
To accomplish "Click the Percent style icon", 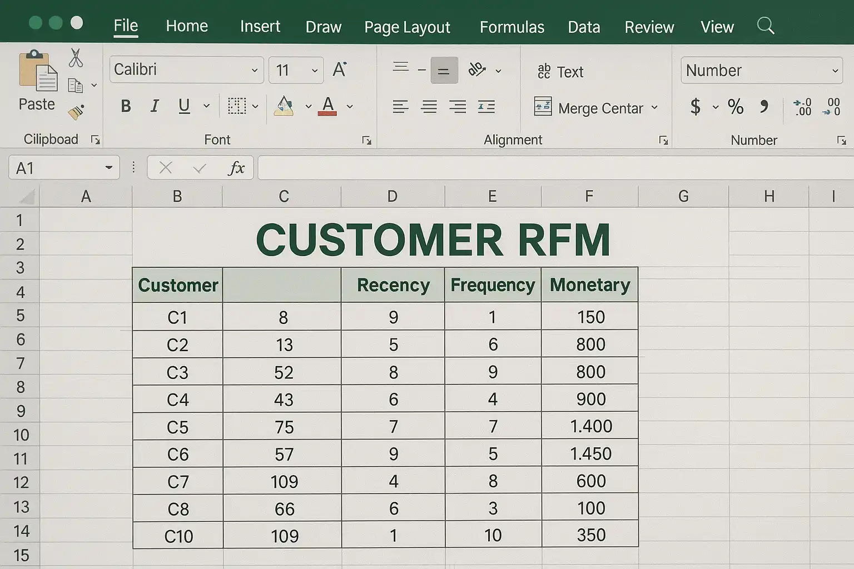I will click(x=735, y=107).
